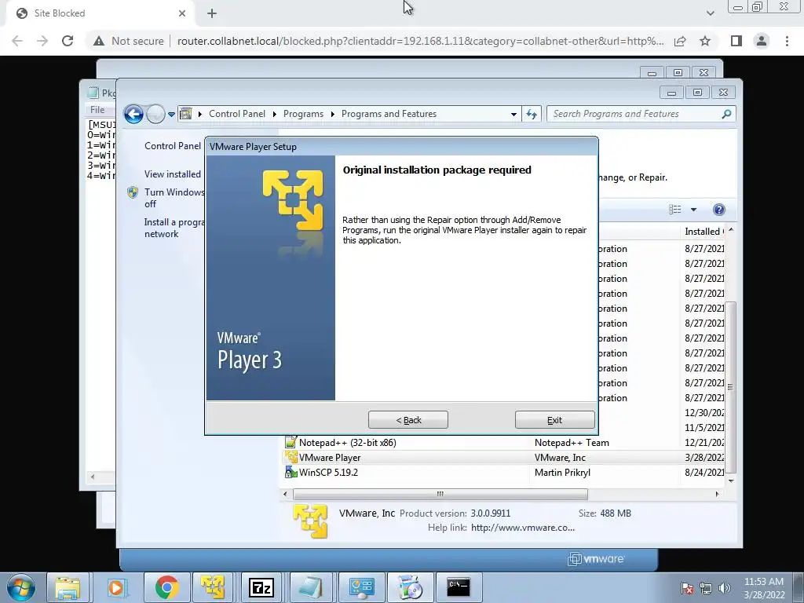The height and width of the screenshot is (603, 804).
Task: Switch to the Notepad taskbar button
Action: click(310, 587)
